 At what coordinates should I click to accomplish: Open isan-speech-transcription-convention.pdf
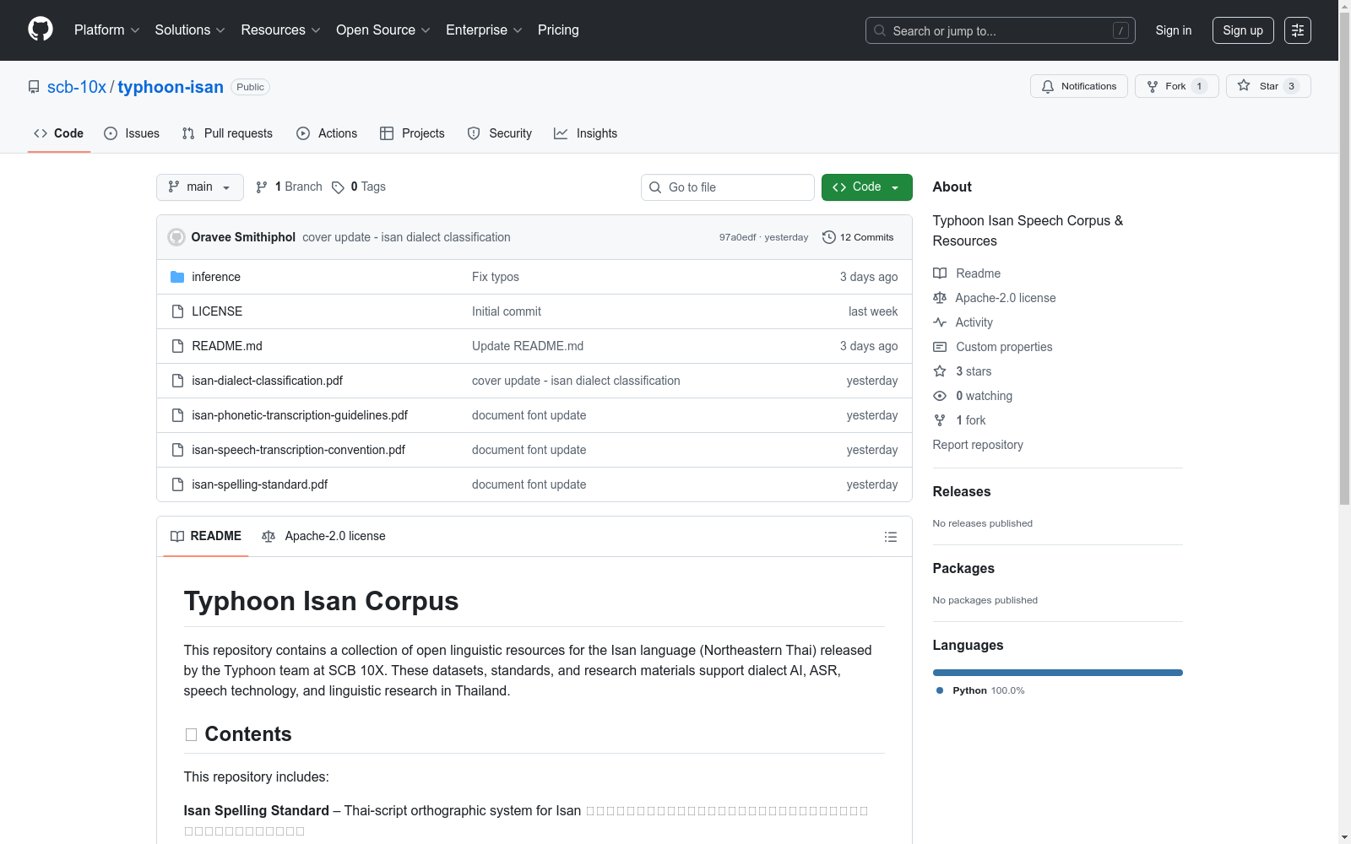coord(298,450)
